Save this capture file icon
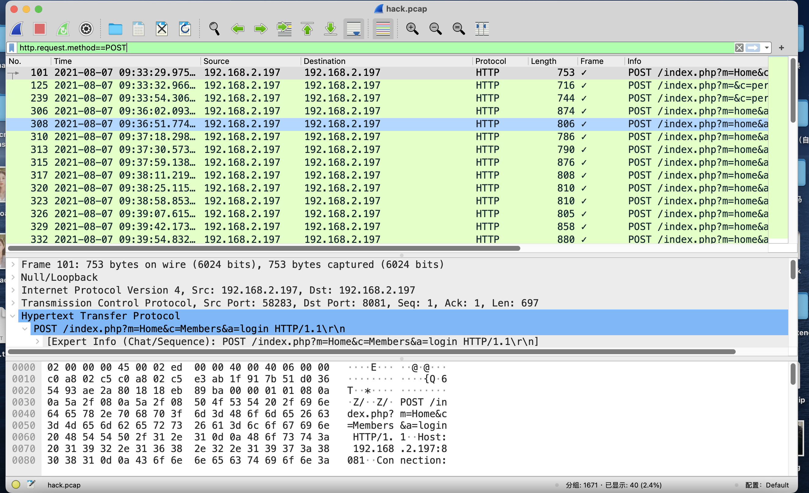This screenshot has height=493, width=809. 139,29
